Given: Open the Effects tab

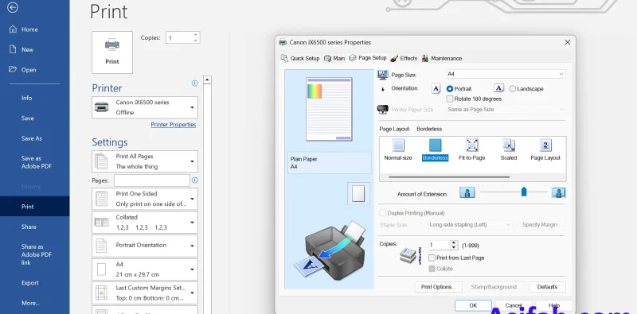Looking at the screenshot, I should (x=404, y=58).
